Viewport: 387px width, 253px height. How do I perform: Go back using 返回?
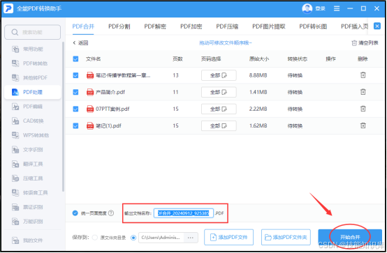point(80,43)
